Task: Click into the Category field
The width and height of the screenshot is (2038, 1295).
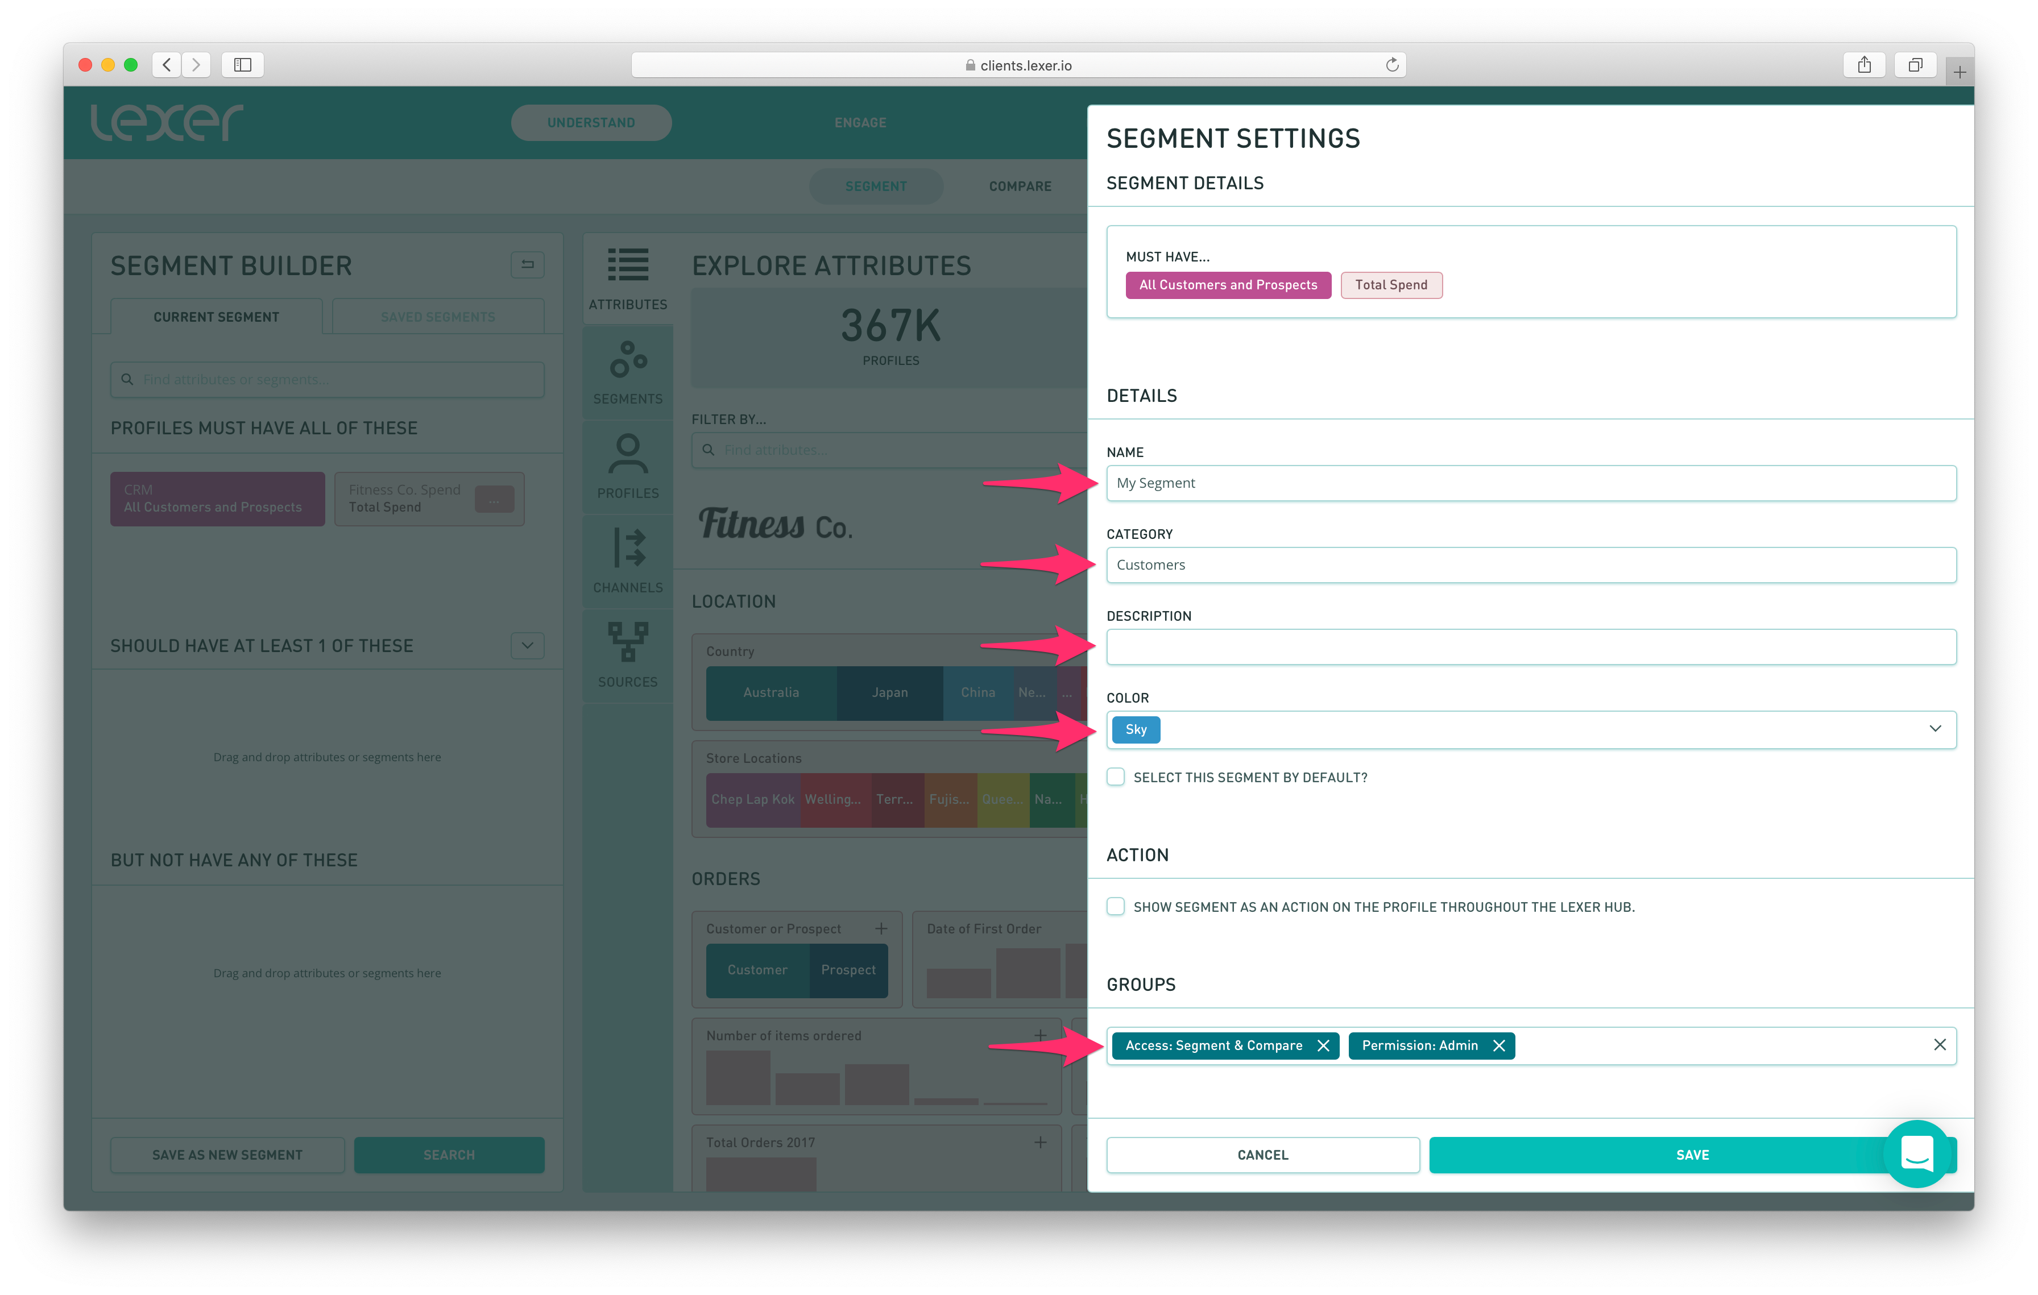Action: point(1531,565)
